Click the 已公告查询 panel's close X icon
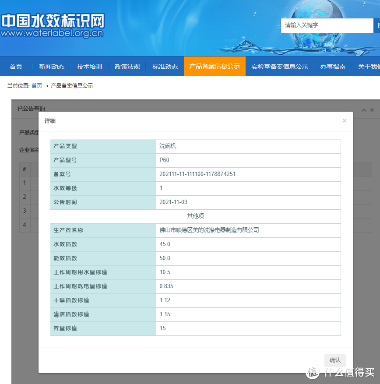Screen dimensions: 380x384 [x=372, y=110]
